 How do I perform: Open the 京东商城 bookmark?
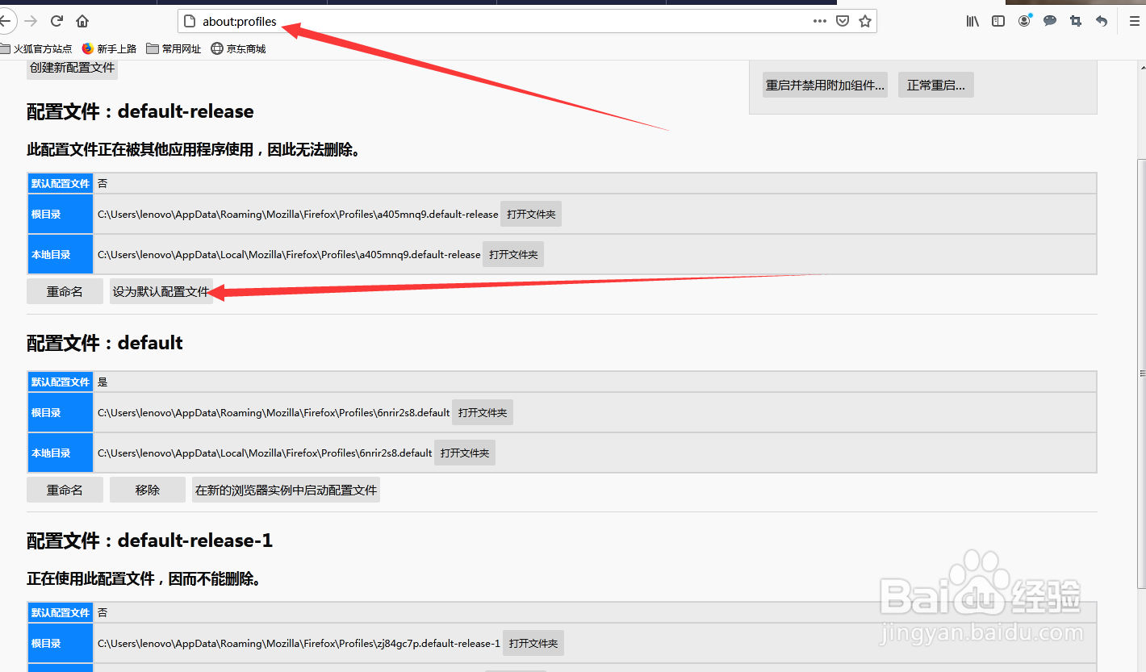click(x=238, y=48)
